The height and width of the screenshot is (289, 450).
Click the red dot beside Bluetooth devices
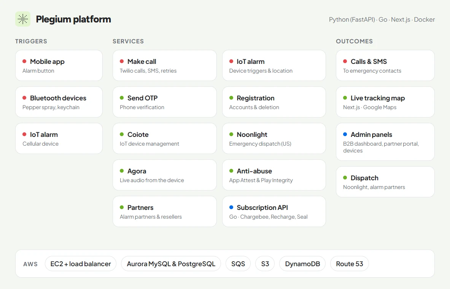point(24,98)
